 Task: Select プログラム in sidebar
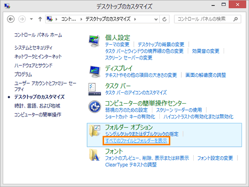(x=23, y=74)
